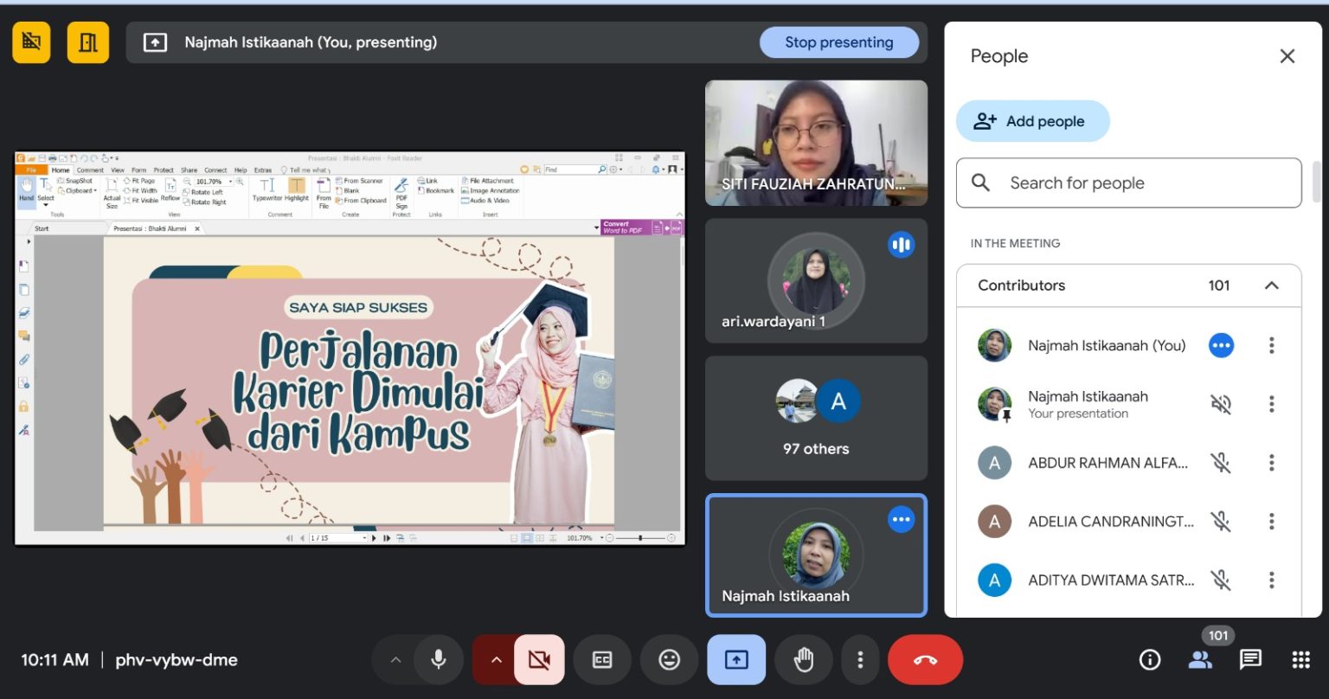This screenshot has width=1329, height=699.
Task: Toggle closed captions
Action: point(602,660)
